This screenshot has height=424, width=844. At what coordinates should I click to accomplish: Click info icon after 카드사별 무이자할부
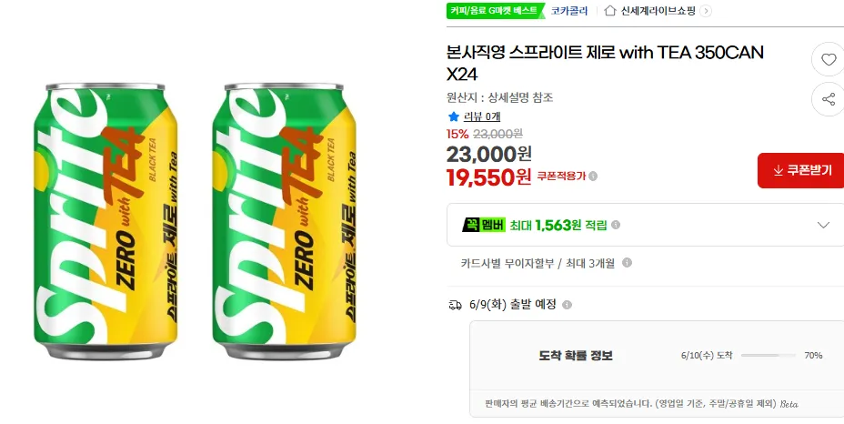627,262
